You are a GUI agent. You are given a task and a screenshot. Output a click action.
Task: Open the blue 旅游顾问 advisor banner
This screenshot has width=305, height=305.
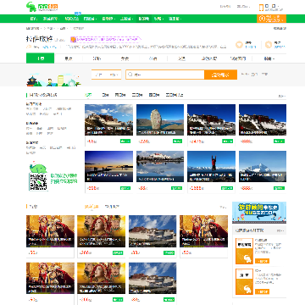259,213
